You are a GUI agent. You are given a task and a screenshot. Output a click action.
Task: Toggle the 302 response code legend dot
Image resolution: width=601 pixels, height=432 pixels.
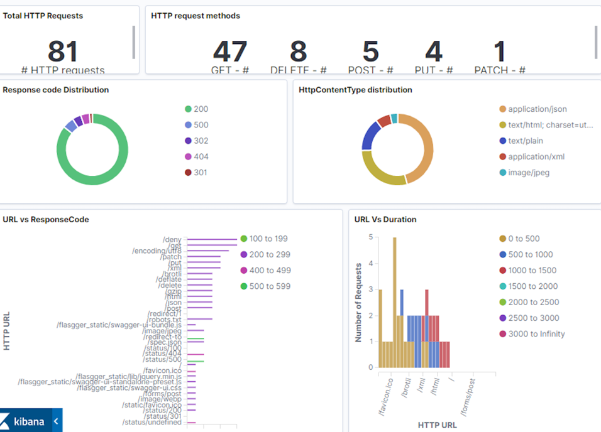(188, 141)
